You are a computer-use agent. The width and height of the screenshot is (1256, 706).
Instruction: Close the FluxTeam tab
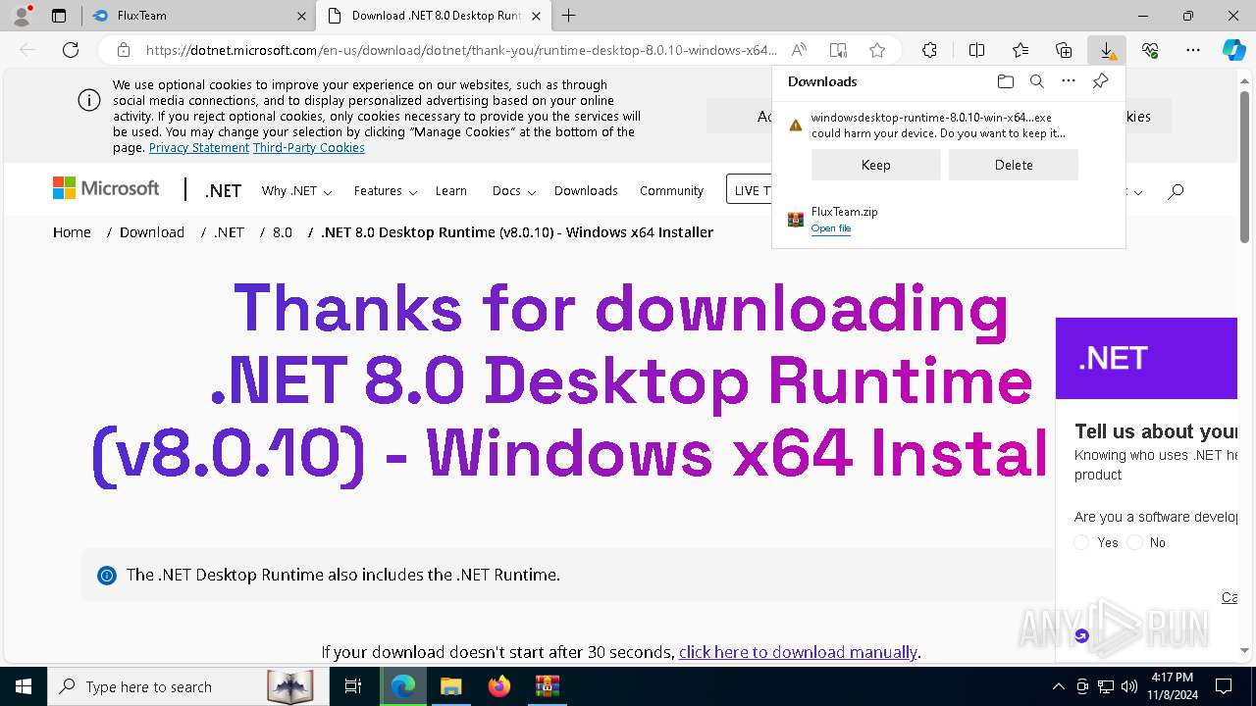(x=300, y=16)
